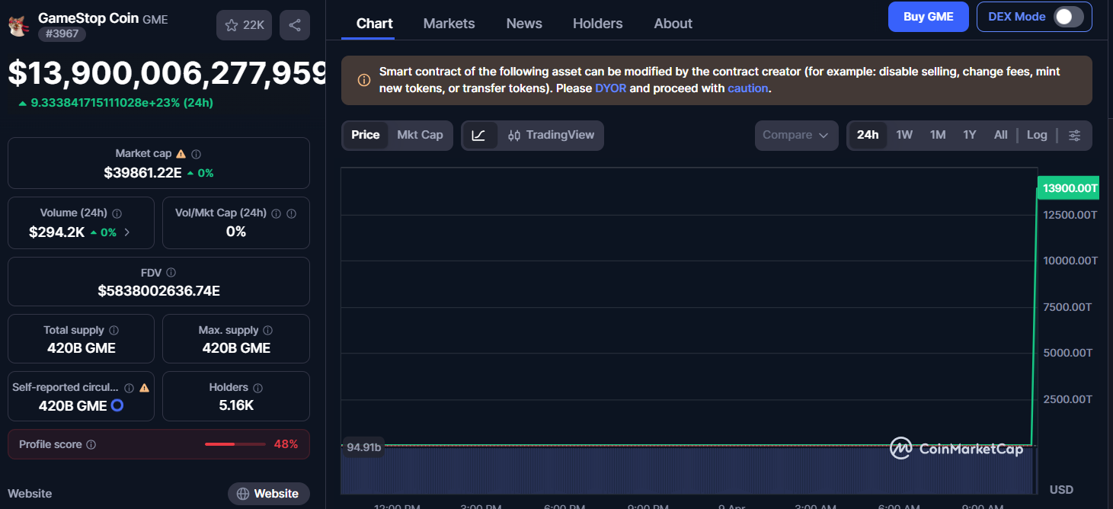Click the $13,900,006,277,959 price text
This screenshot has height=509, width=1113.
point(168,72)
